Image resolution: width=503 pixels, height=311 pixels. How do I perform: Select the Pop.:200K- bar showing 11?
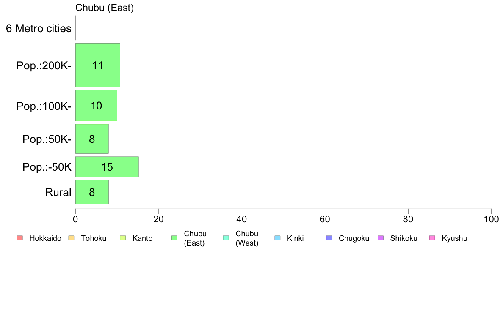tap(98, 65)
